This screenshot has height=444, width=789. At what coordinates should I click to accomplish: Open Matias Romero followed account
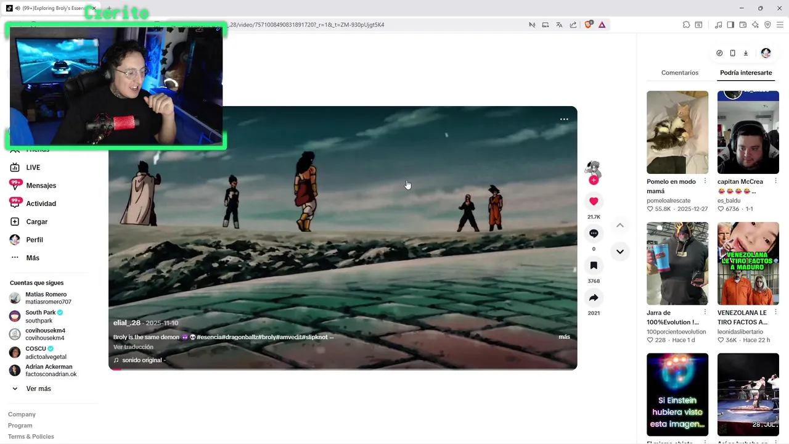pyautogui.click(x=49, y=298)
